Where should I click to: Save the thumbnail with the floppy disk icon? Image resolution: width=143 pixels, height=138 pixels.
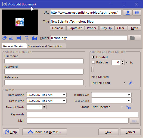pyautogui.click(x=19, y=38)
